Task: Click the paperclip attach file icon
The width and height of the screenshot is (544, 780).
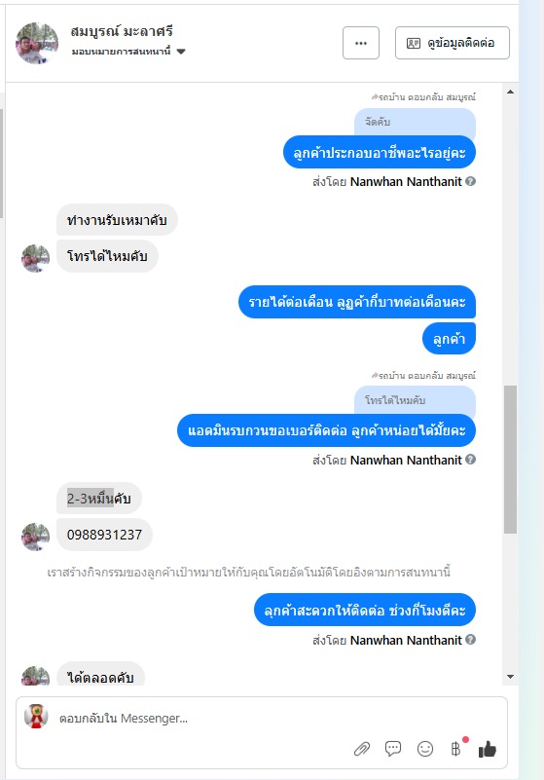Action: pyautogui.click(x=362, y=749)
